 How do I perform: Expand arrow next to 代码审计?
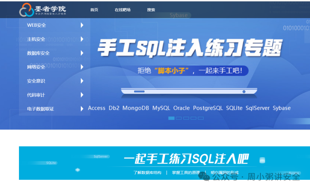82,95
